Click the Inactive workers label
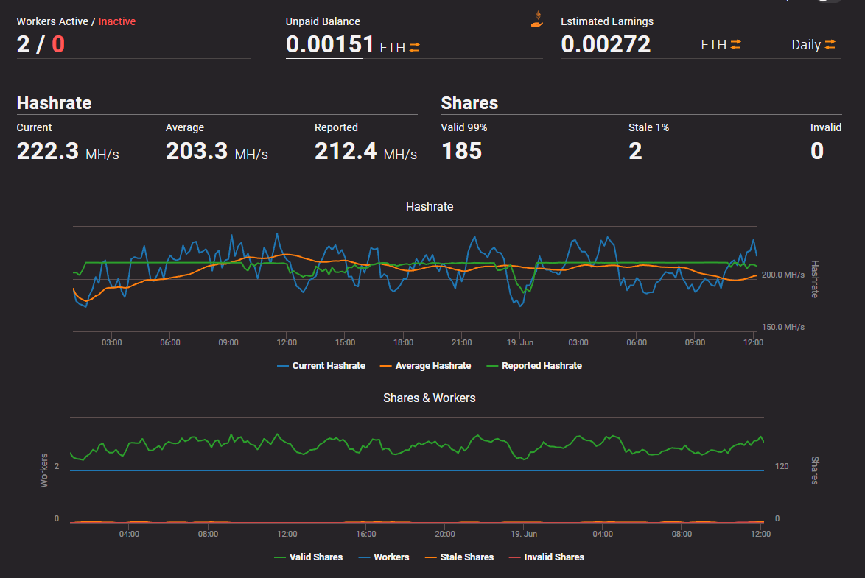The width and height of the screenshot is (865, 578). (117, 21)
